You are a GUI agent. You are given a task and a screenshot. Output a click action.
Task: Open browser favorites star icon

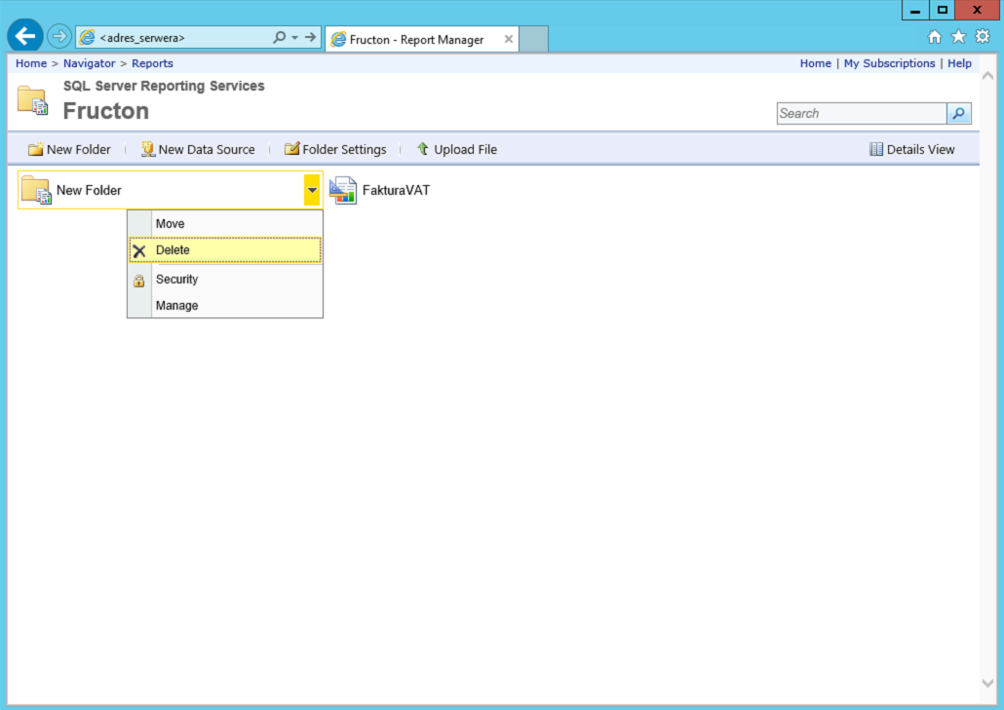958,37
